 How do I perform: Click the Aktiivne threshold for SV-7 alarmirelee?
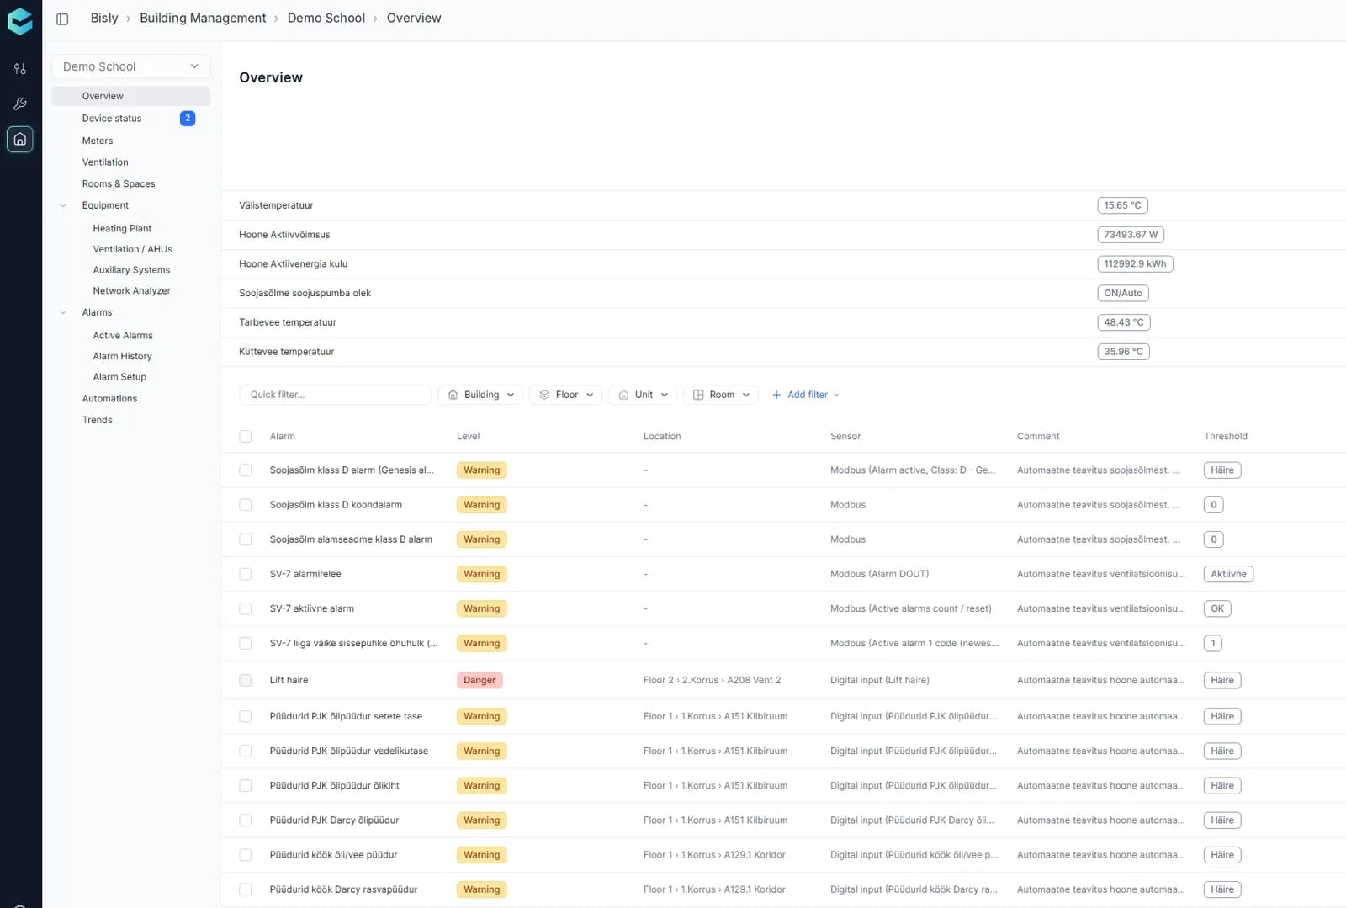[x=1228, y=574]
